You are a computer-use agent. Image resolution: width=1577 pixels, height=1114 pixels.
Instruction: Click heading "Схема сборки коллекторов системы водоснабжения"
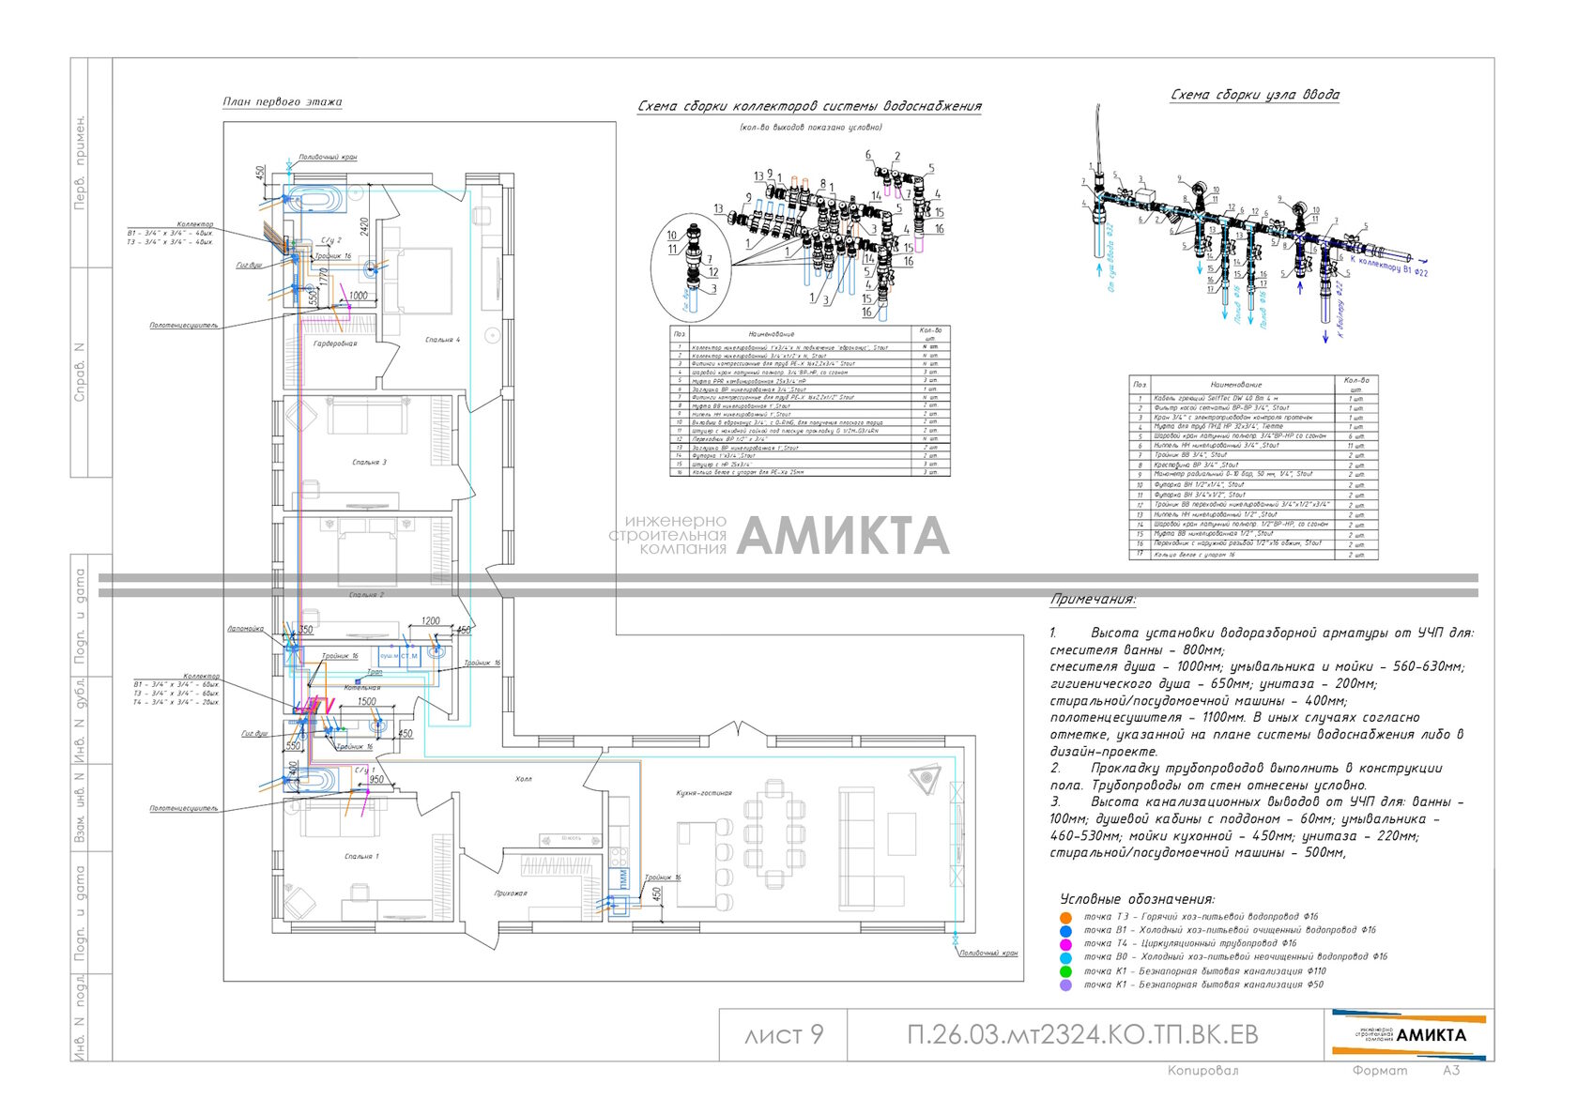[x=809, y=106]
